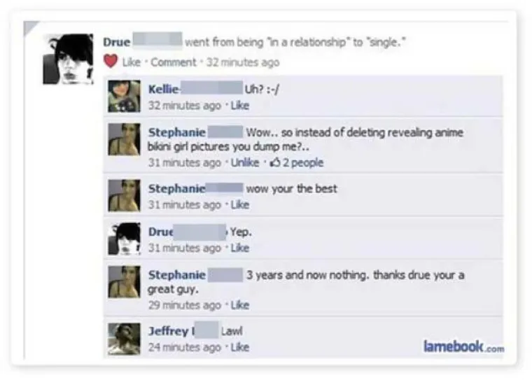Click the thumbs-up icon beside 2 people
This screenshot has height=380, width=532.
pos(274,162)
